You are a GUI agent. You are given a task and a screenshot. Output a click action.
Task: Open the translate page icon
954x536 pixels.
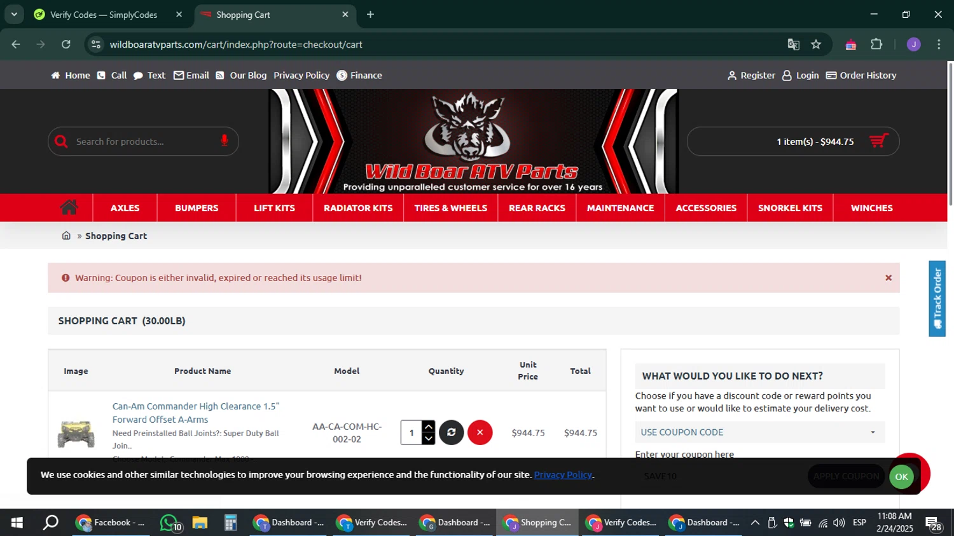pyautogui.click(x=793, y=45)
